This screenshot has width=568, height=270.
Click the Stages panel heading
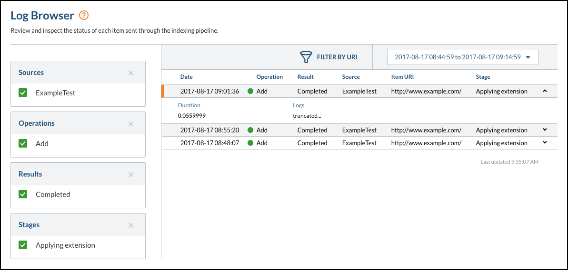[x=29, y=225]
